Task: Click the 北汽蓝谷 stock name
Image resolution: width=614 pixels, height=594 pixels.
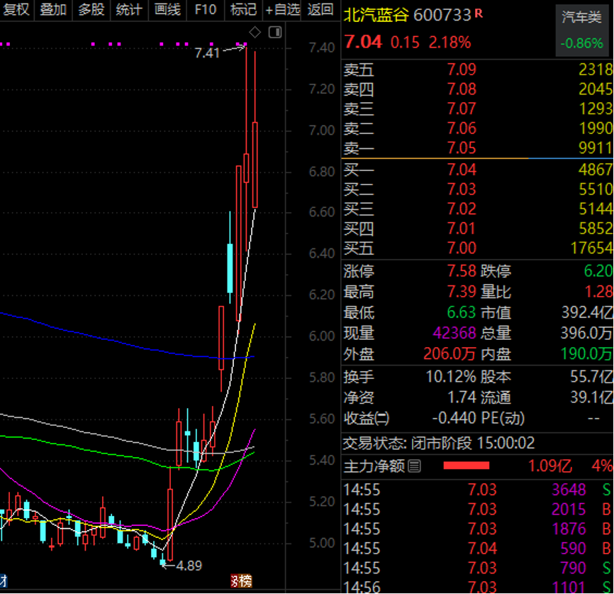Action: (x=376, y=16)
